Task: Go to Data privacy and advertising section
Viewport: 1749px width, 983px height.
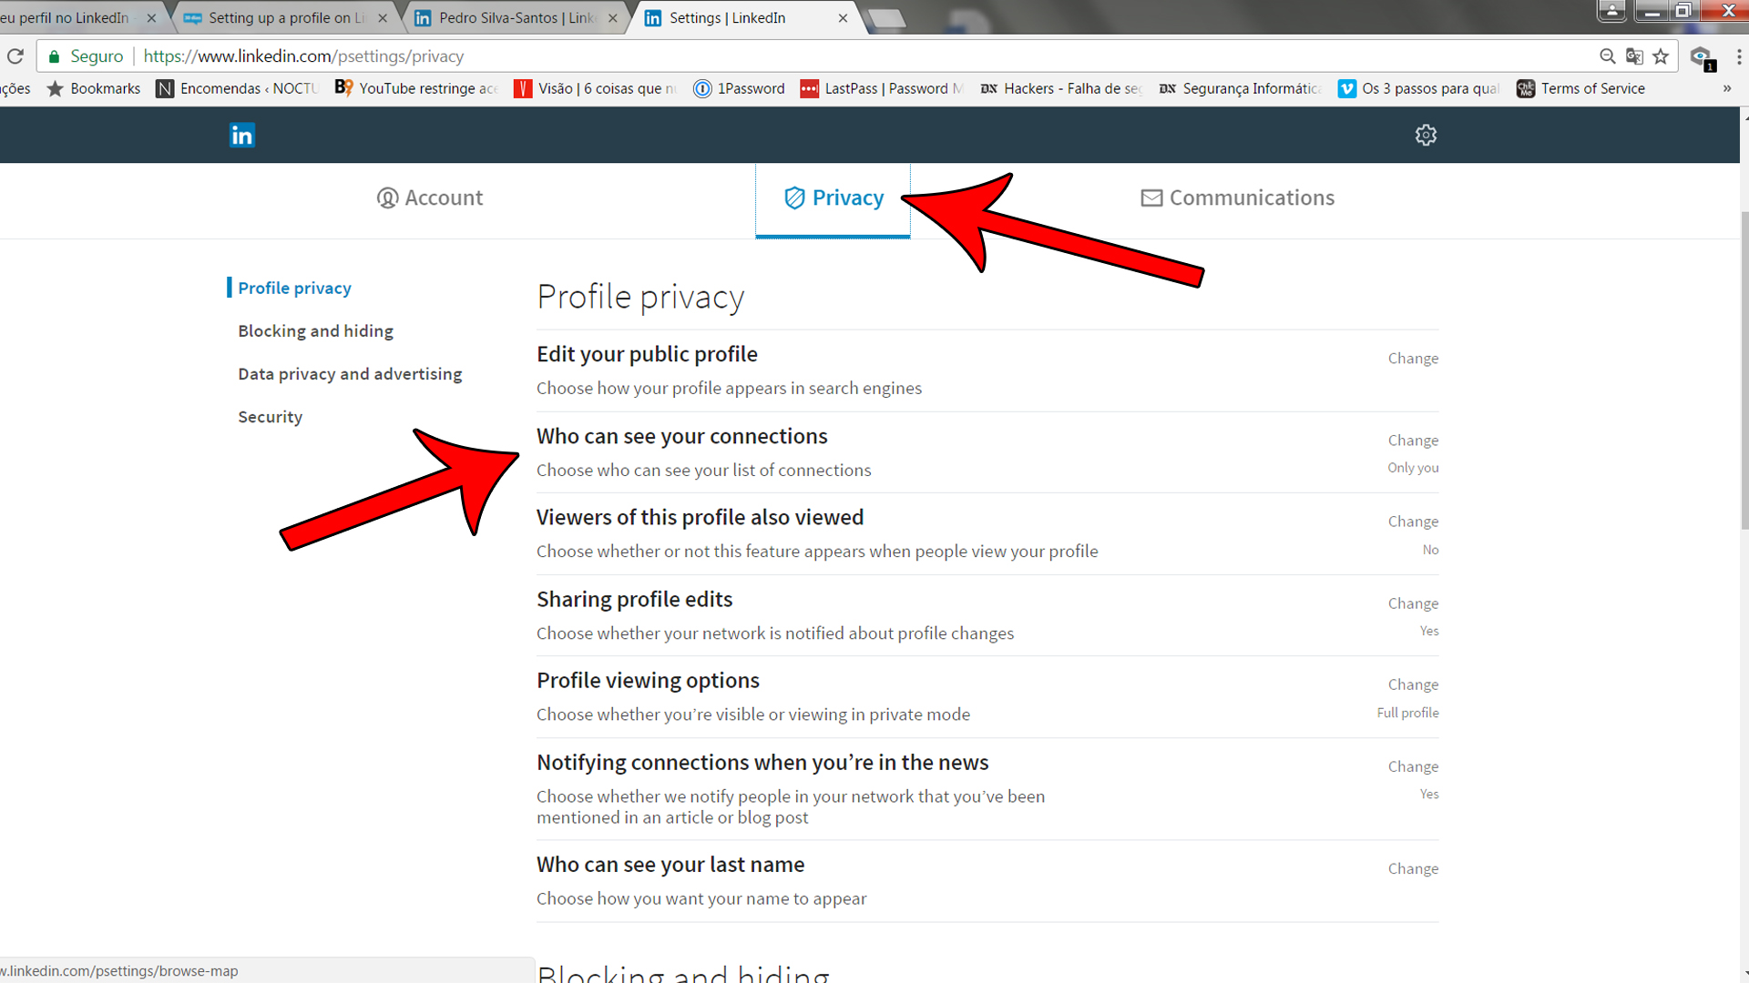Action: (350, 373)
